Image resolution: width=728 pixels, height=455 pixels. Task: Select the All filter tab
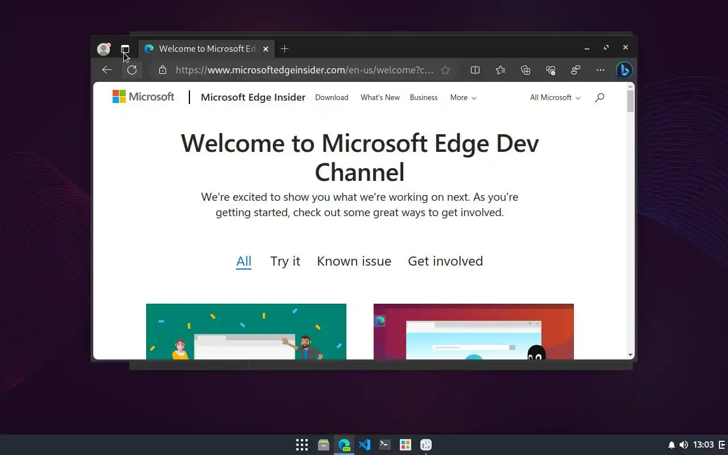(x=243, y=262)
